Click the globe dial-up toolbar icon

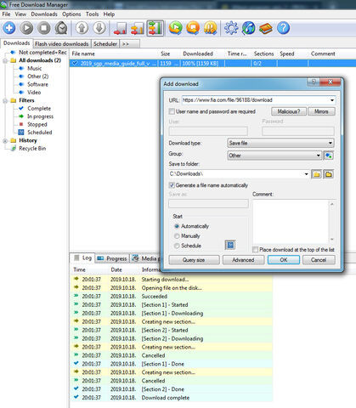pyautogui.click(x=248, y=28)
